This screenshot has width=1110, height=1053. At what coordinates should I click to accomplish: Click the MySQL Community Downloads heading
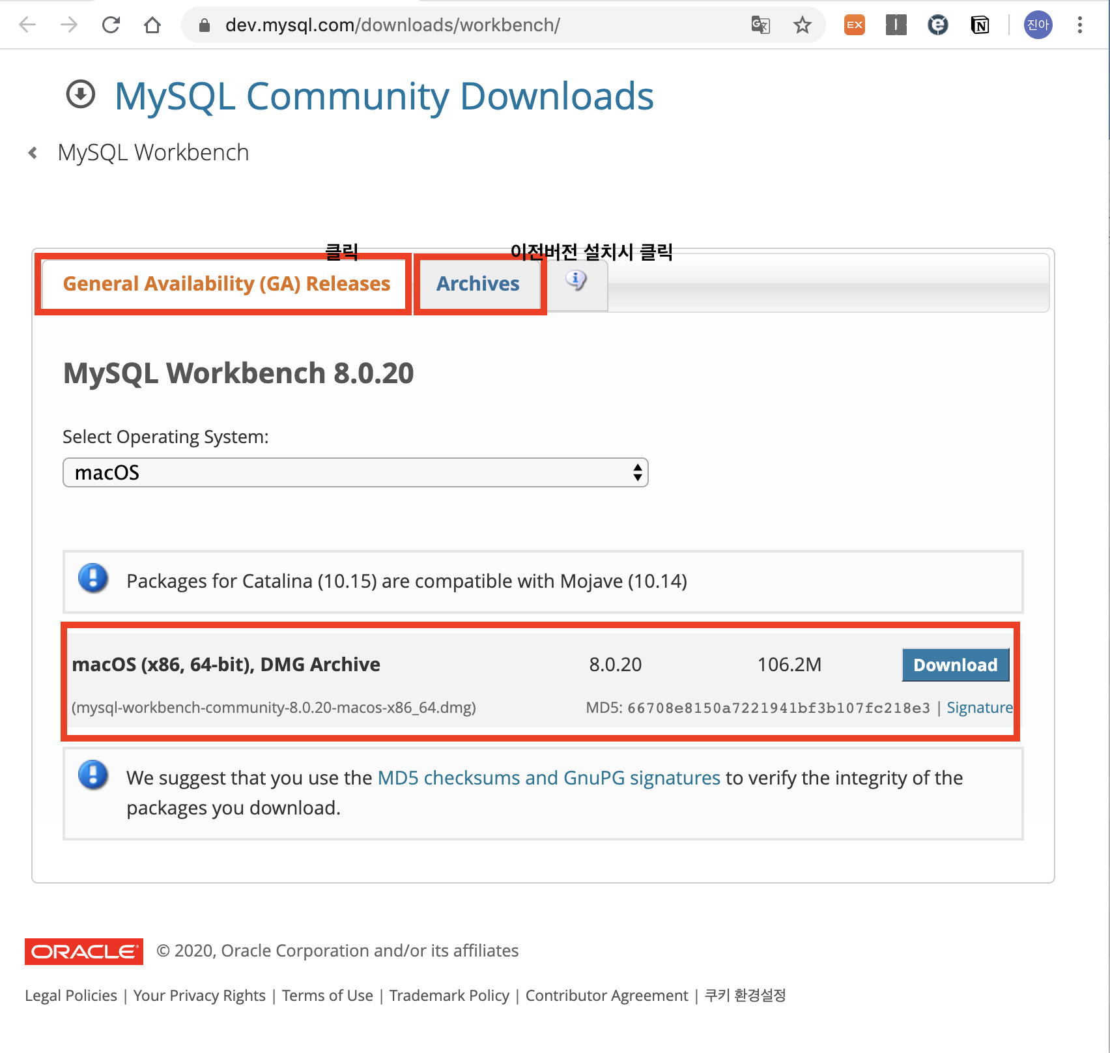click(x=384, y=96)
